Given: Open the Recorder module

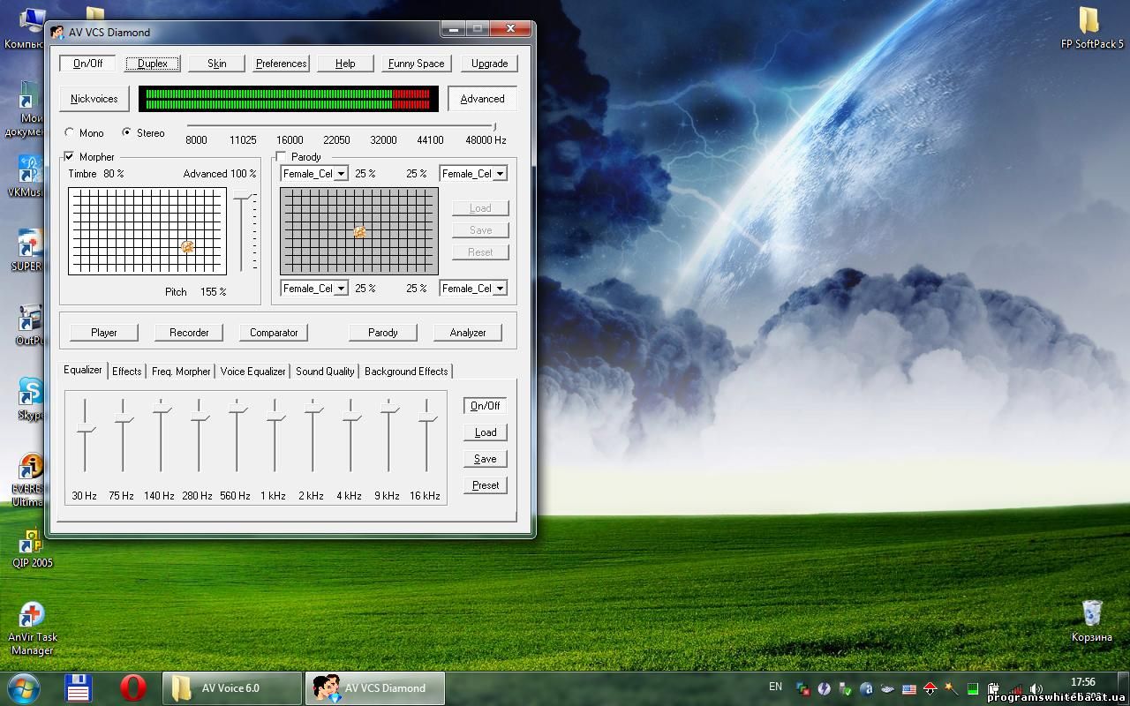Looking at the screenshot, I should [x=189, y=333].
